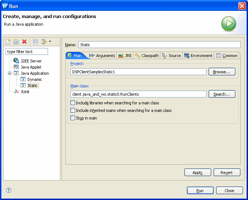This screenshot has height=200, width=248.
Task: Select the Static launch configuration
Action: 32,86
